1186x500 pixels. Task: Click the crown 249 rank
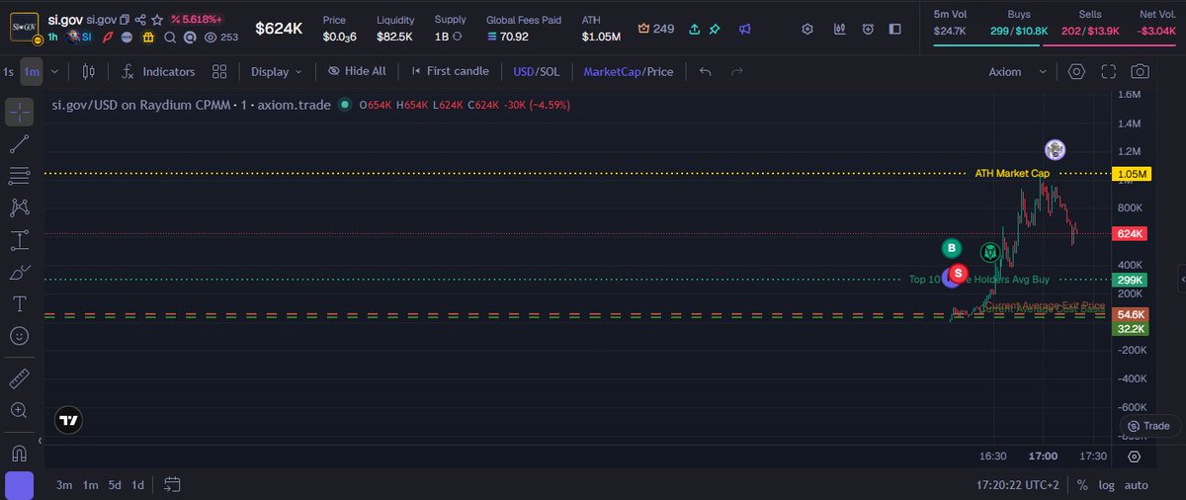[x=656, y=29]
